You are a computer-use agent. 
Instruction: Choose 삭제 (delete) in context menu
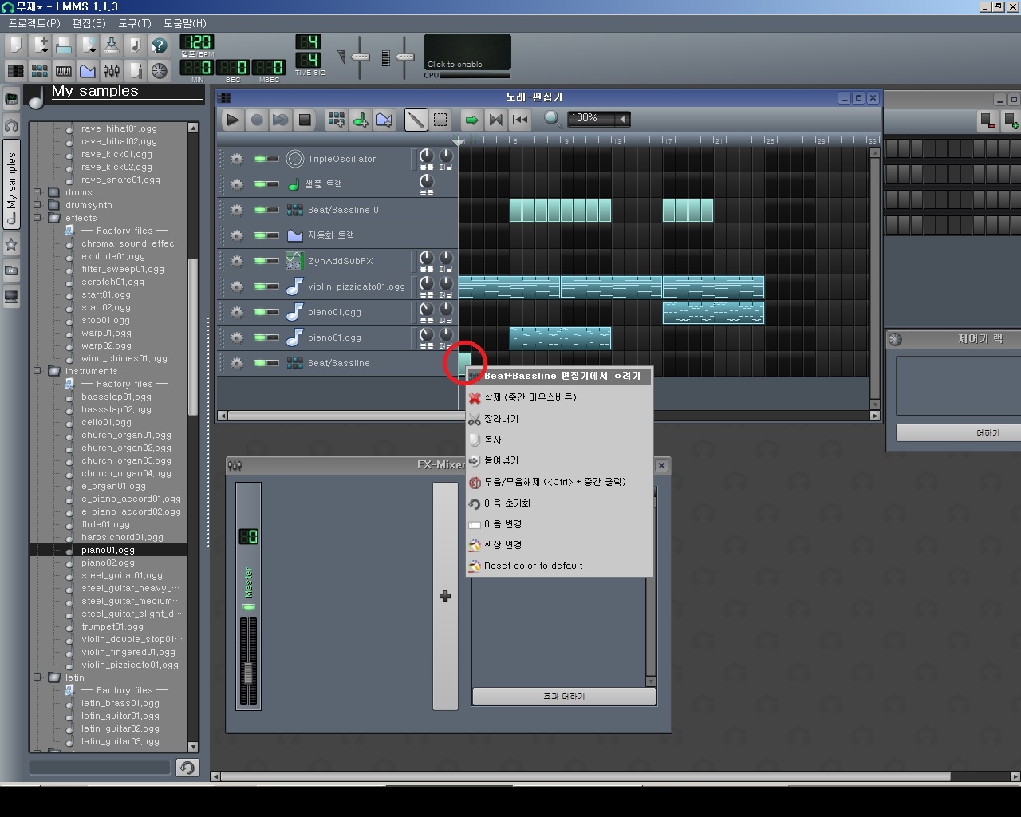559,397
